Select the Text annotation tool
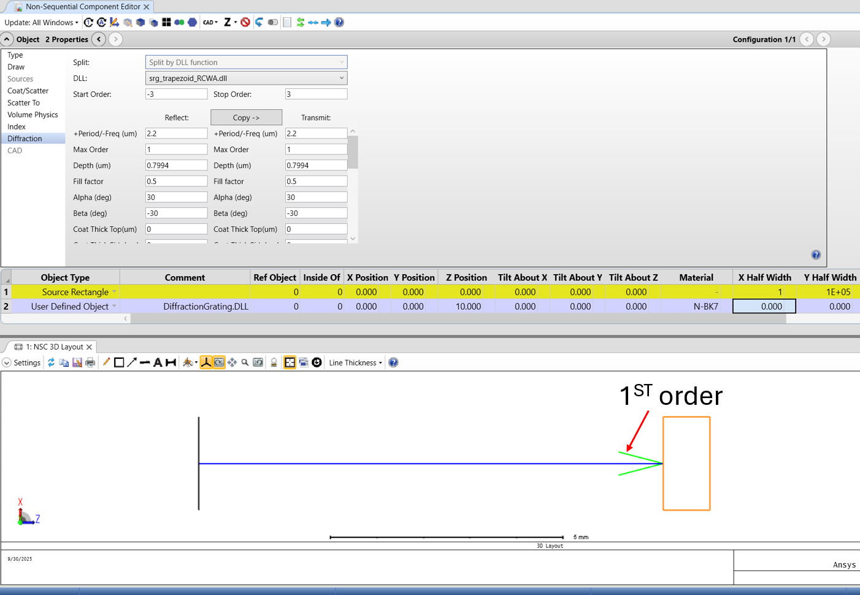The image size is (860, 595). 158,363
